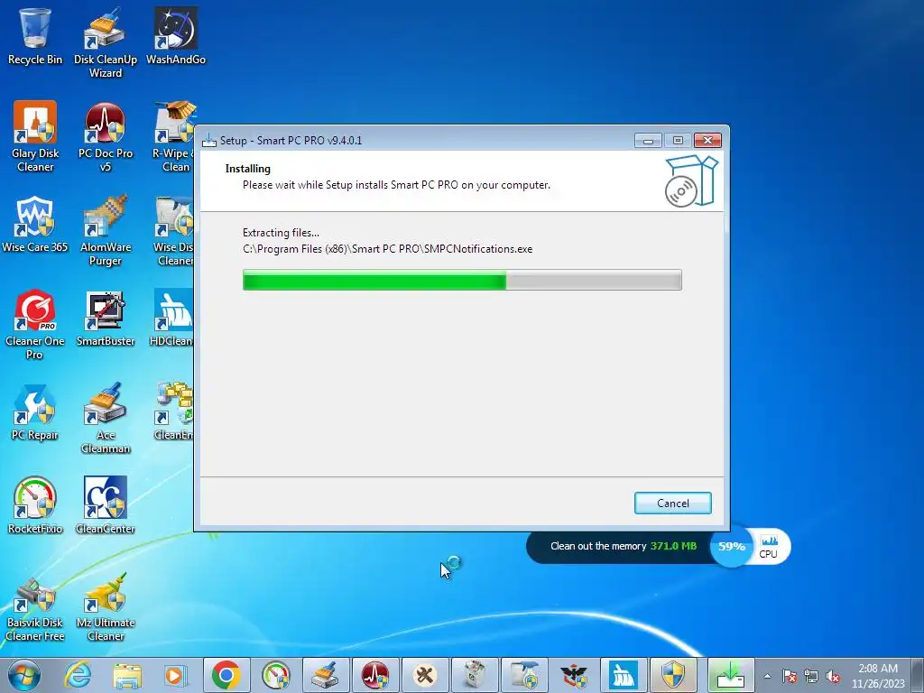Open network tray icon
Screen dimensions: 924x693
(x=811, y=676)
